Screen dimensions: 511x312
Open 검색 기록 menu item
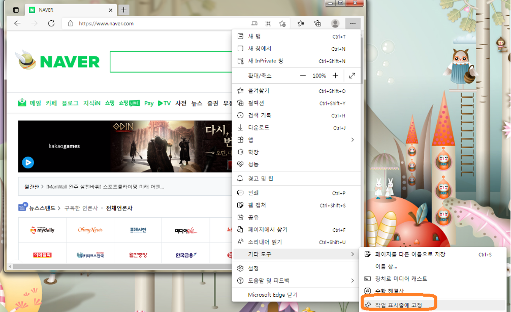pyautogui.click(x=296, y=116)
